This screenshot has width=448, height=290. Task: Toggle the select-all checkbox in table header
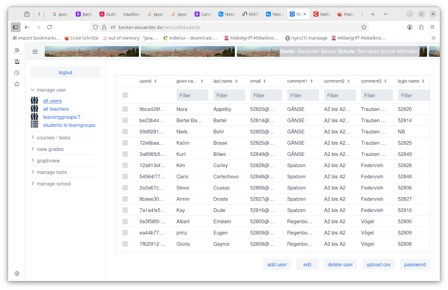125,95
